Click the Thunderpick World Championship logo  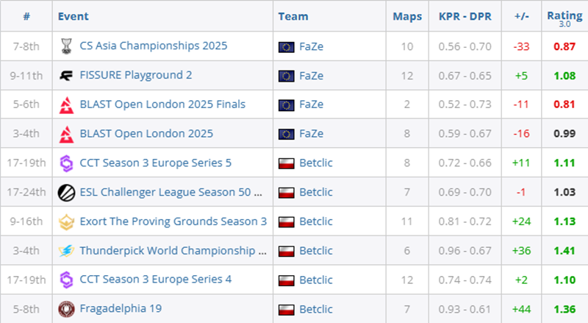[x=66, y=251]
